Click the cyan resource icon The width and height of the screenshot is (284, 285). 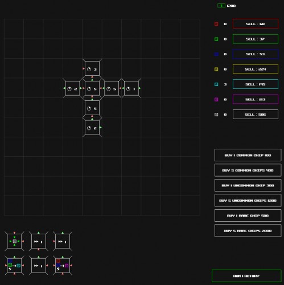coord(216,84)
